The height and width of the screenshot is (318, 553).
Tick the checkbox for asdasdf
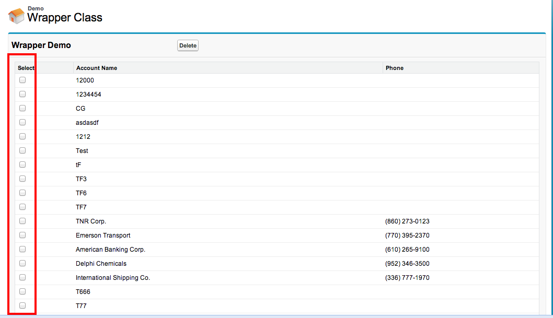click(x=22, y=122)
